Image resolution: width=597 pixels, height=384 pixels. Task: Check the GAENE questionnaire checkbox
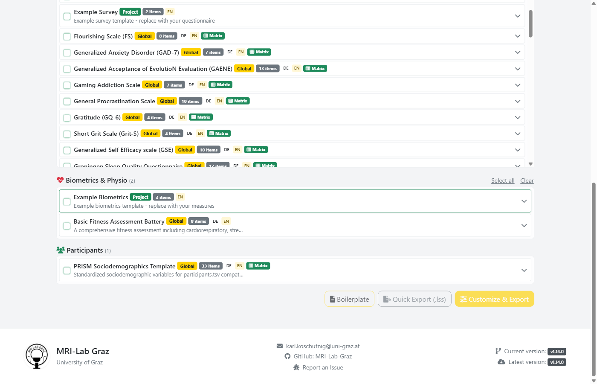(67, 69)
